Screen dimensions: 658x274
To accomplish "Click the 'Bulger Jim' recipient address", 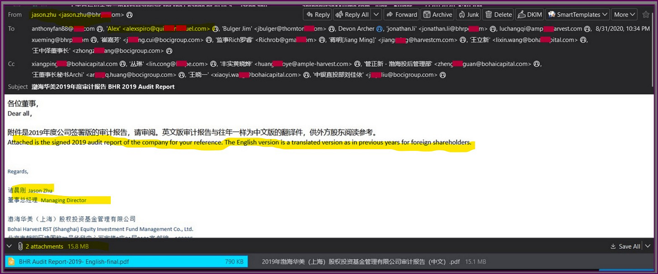I will pyautogui.click(x=274, y=28).
